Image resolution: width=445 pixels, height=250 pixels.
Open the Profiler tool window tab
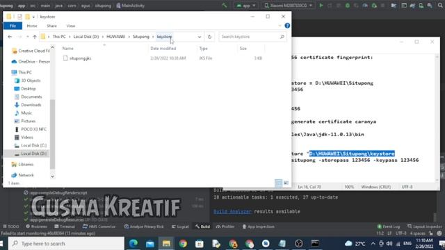(x=225, y=226)
